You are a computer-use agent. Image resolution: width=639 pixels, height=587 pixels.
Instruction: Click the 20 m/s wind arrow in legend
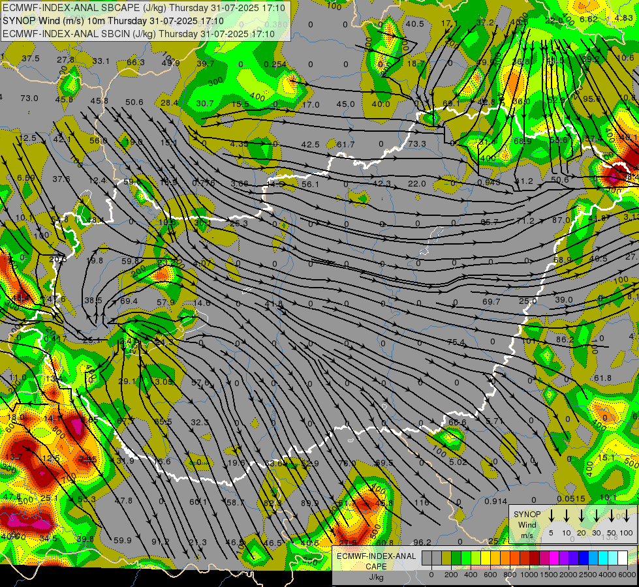581,516
